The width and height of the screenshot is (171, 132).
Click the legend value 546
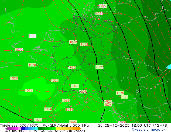coord(49,131)
